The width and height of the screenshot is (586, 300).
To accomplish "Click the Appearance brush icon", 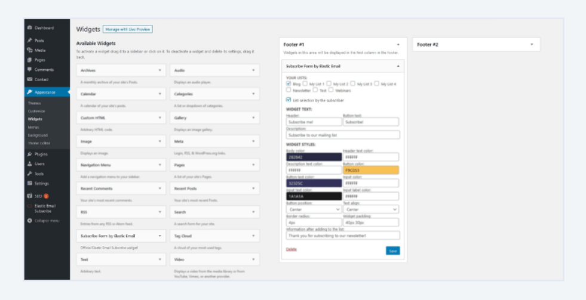I will pyautogui.click(x=30, y=92).
